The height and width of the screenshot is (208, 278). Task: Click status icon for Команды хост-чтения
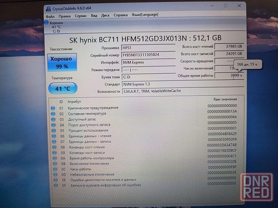pyautogui.click(x=54, y=147)
